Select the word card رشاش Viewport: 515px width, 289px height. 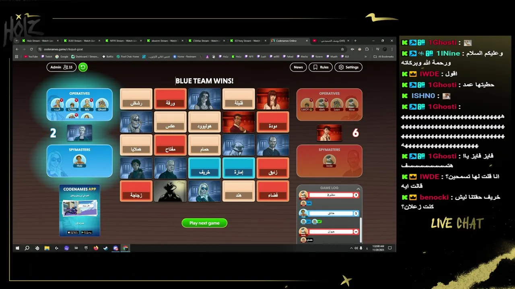coord(136,99)
